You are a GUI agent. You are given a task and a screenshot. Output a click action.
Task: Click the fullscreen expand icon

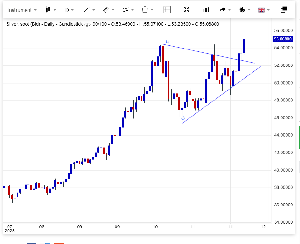(187, 10)
